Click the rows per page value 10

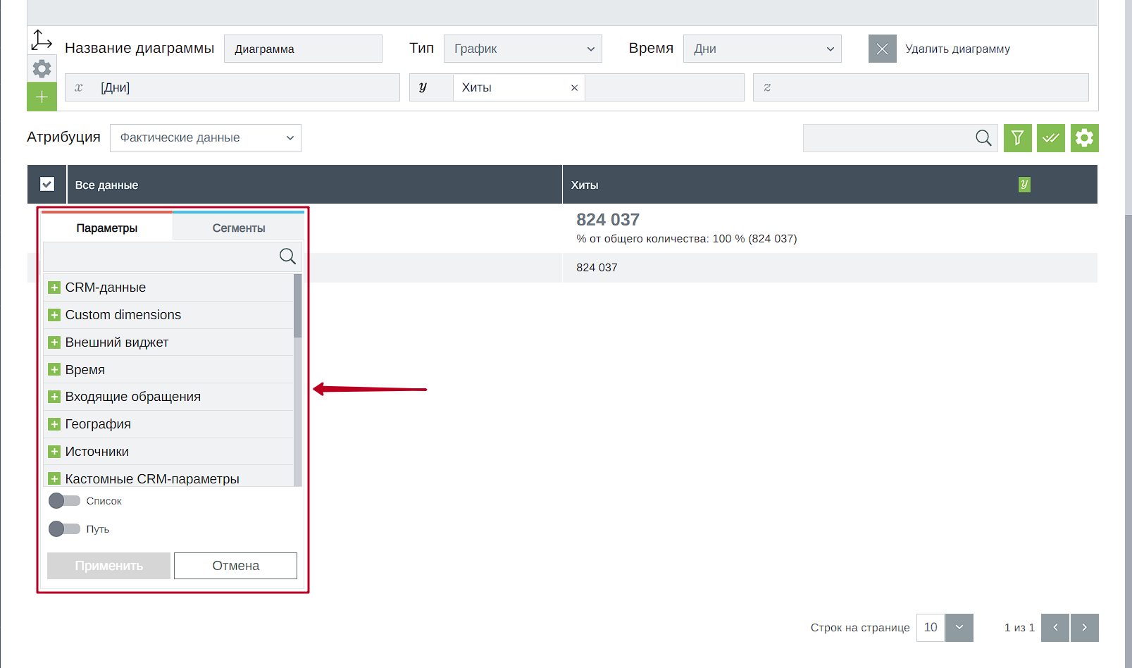931,627
